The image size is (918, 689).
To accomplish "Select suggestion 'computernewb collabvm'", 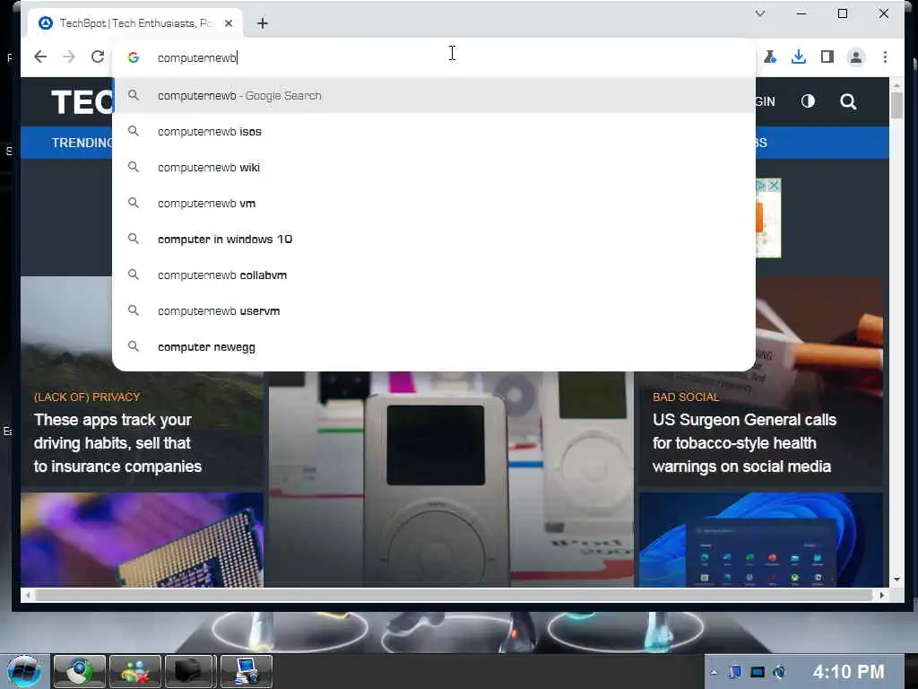I will click(434, 275).
